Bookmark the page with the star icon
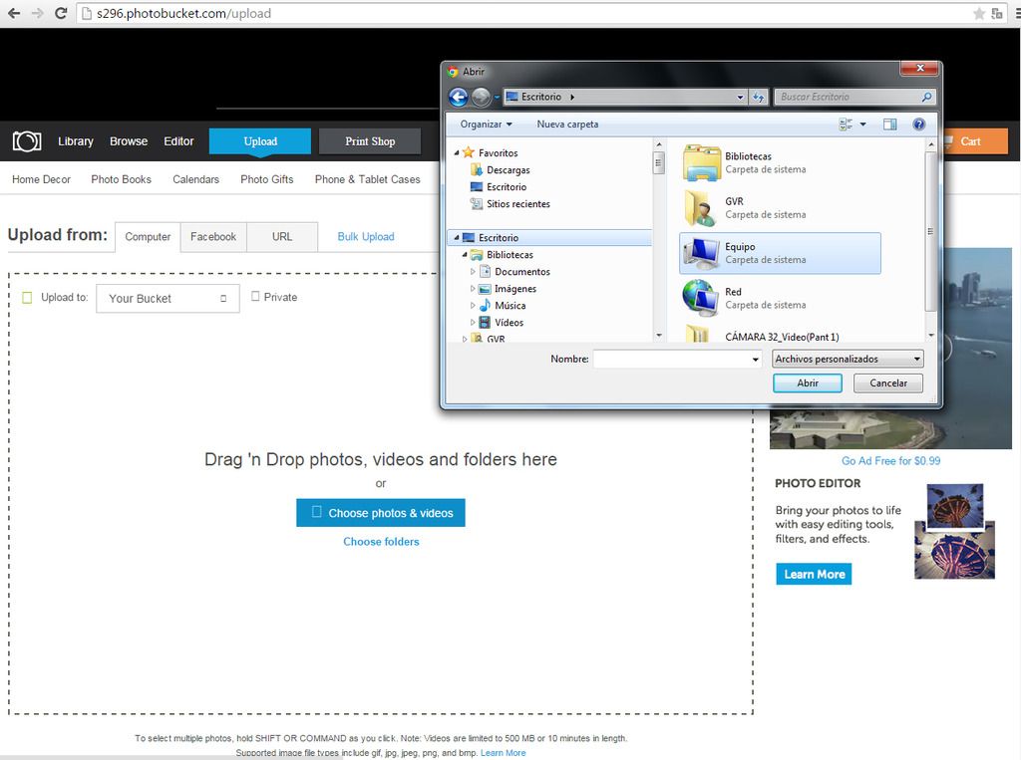 pos(978,13)
